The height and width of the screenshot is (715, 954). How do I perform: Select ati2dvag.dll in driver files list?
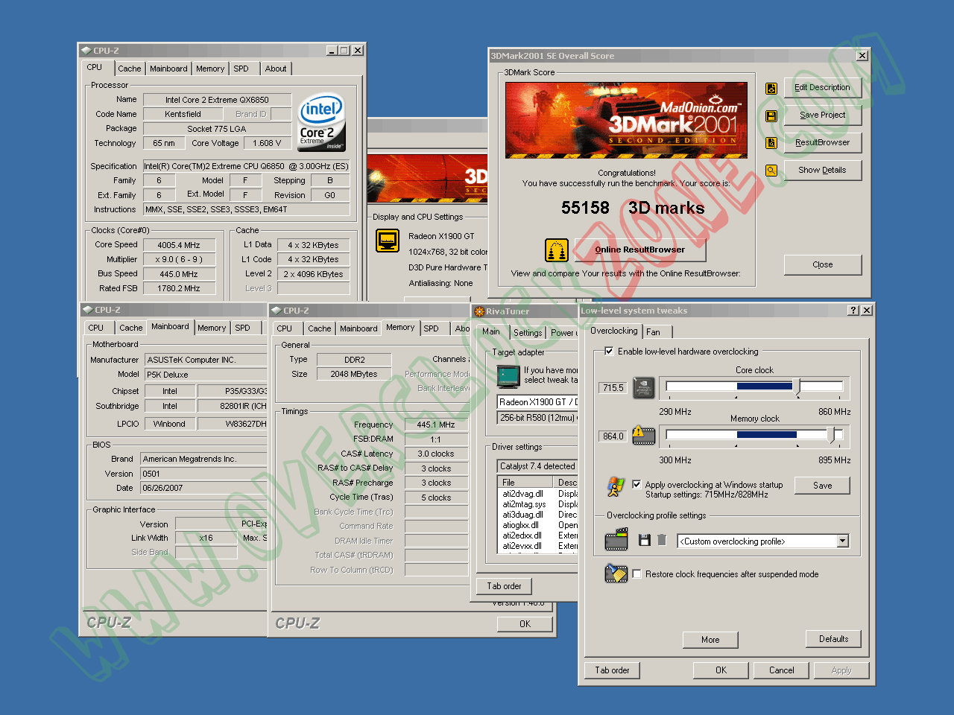point(523,494)
